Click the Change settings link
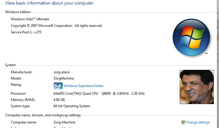Screen dimensions: 219x128 (198, 122)
